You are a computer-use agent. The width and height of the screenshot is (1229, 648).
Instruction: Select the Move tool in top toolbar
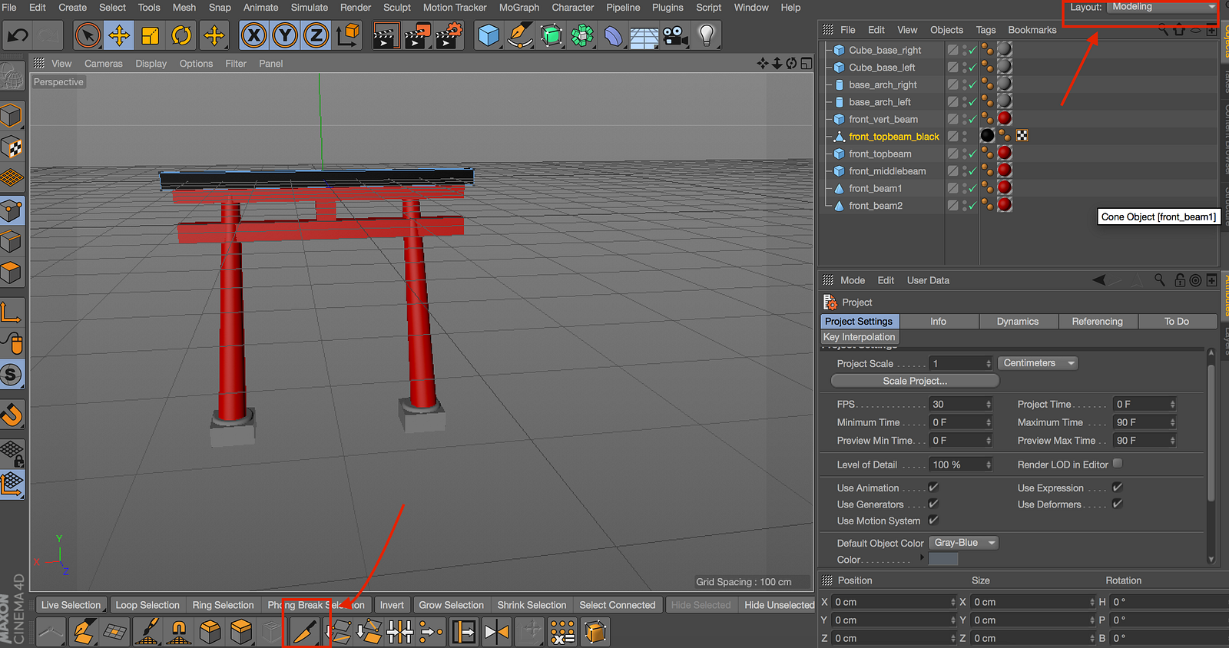(119, 35)
